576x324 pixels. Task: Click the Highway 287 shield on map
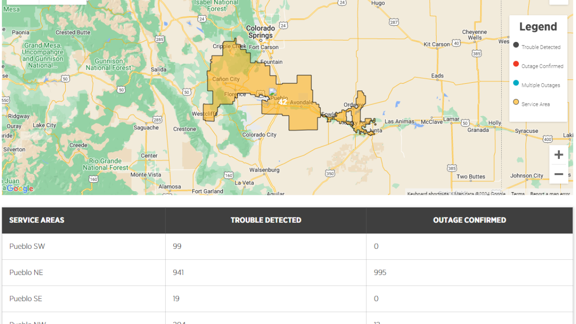coord(394,22)
